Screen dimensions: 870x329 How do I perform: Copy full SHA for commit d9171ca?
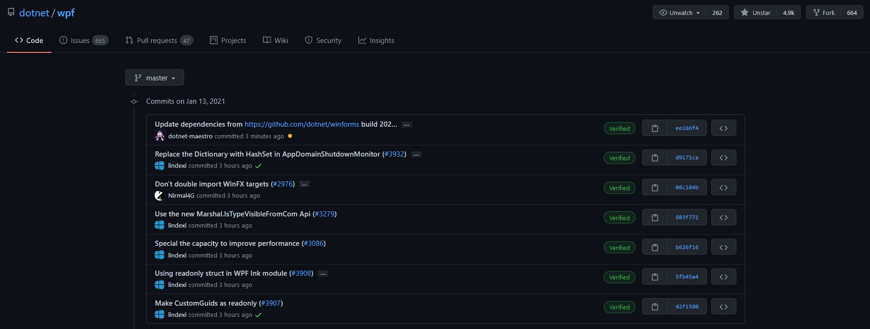tap(655, 158)
